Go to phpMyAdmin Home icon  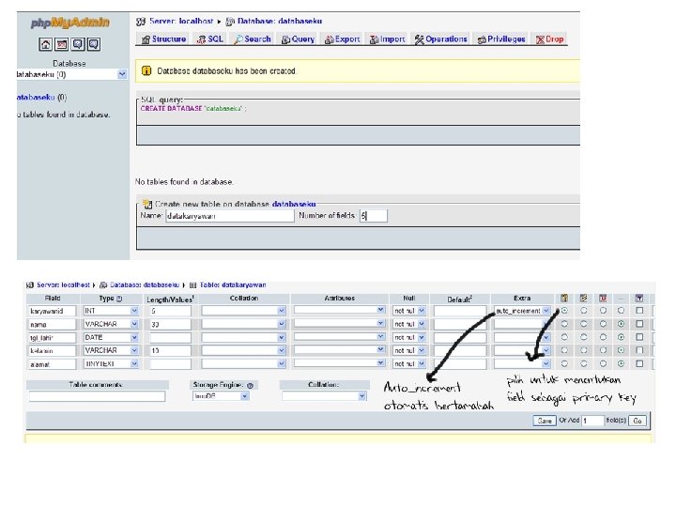coord(45,44)
